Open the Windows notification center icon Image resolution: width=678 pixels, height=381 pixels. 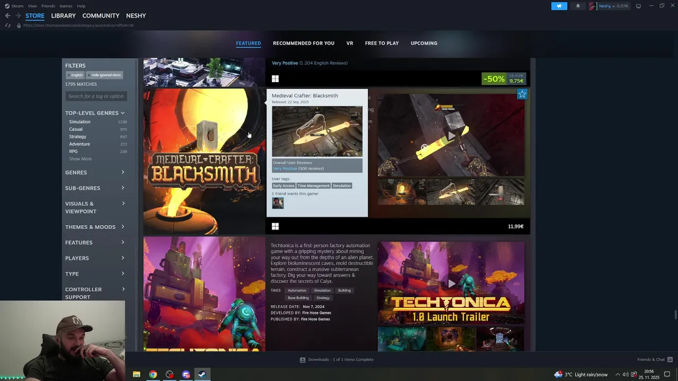click(667, 375)
